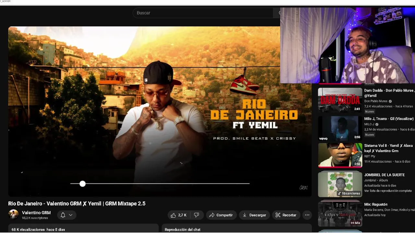This screenshot has height=233, width=415.
Task: Open the Valentino GRM channel name
Action: tap(36, 213)
